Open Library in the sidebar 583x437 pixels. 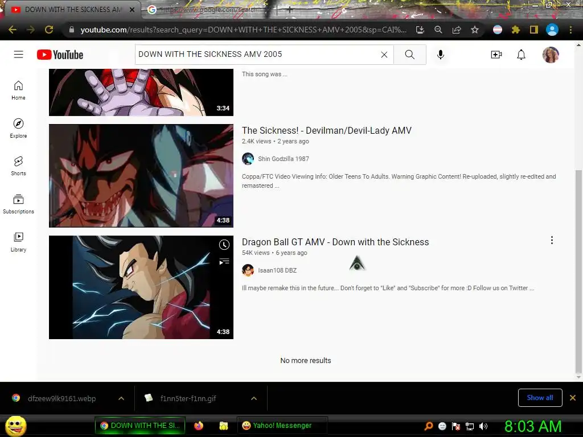18,242
